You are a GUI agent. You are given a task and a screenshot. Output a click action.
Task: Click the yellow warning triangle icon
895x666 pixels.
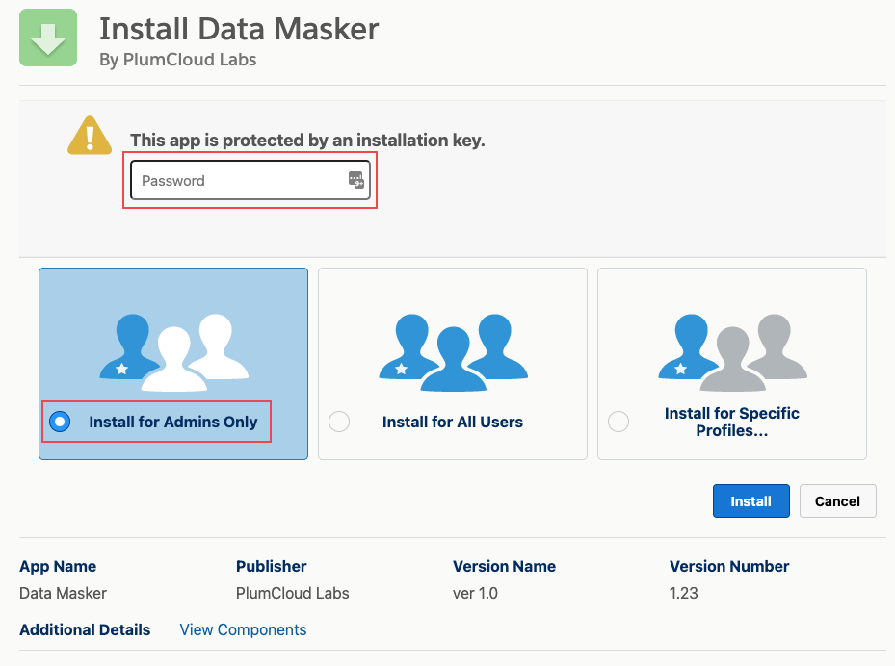pyautogui.click(x=89, y=136)
